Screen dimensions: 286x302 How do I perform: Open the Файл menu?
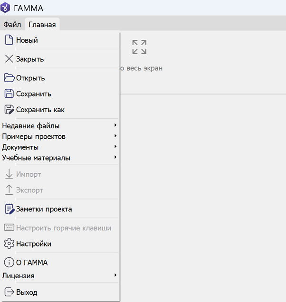(12, 25)
